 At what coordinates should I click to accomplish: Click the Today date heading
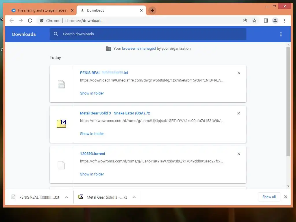[x=55, y=58]
